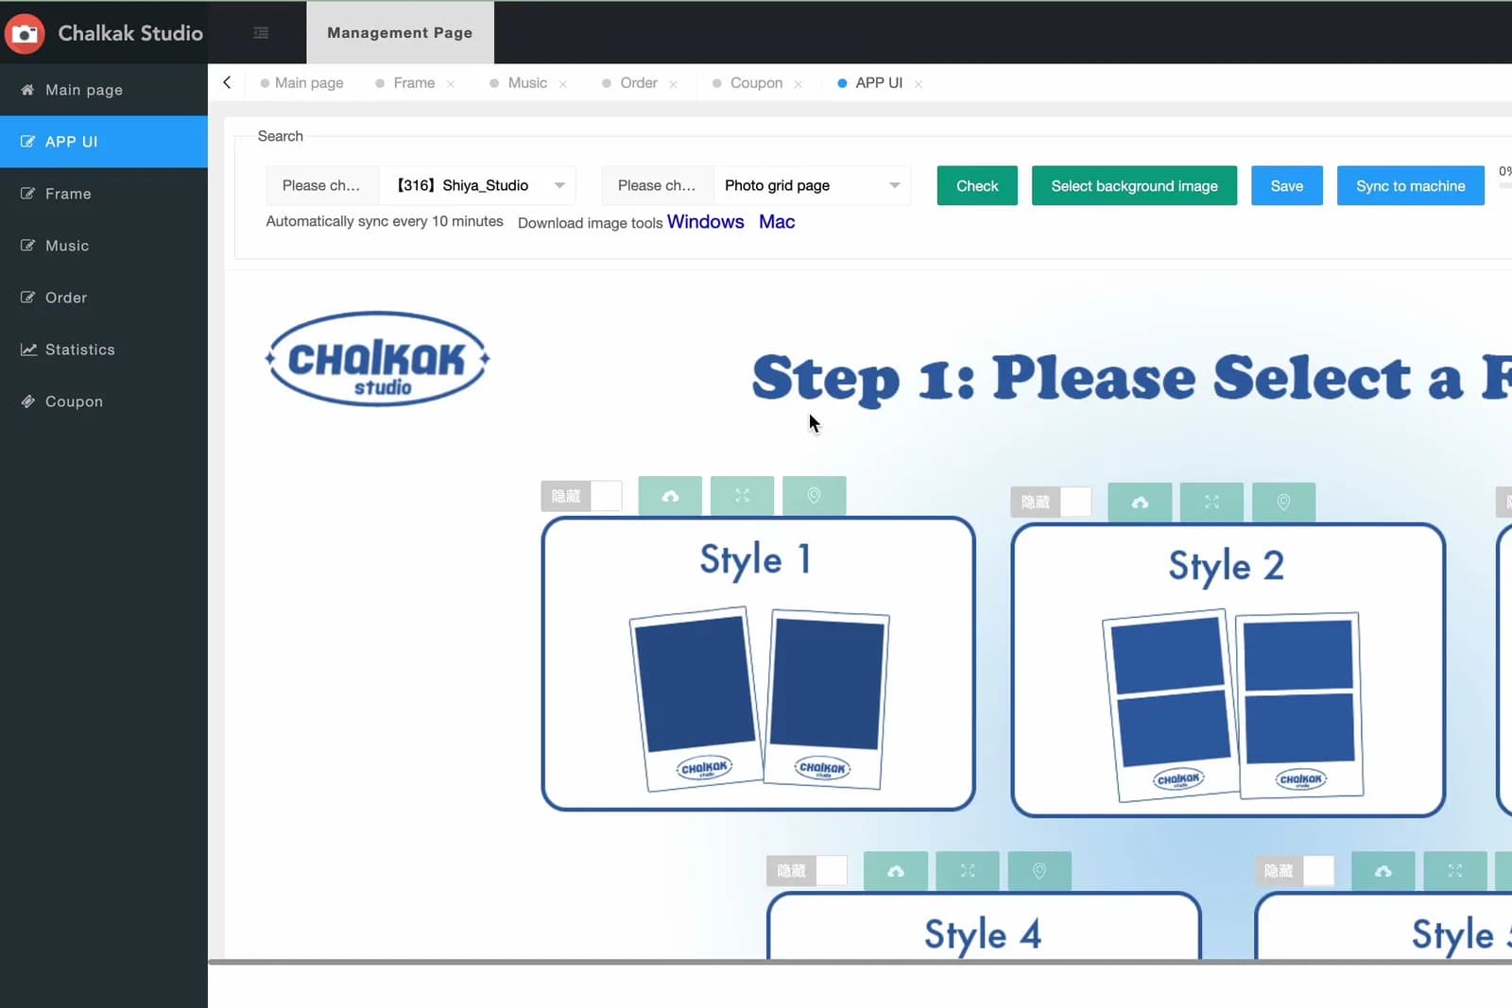
Task: Click the cloud upload icon above Style 2
Action: click(x=1140, y=502)
